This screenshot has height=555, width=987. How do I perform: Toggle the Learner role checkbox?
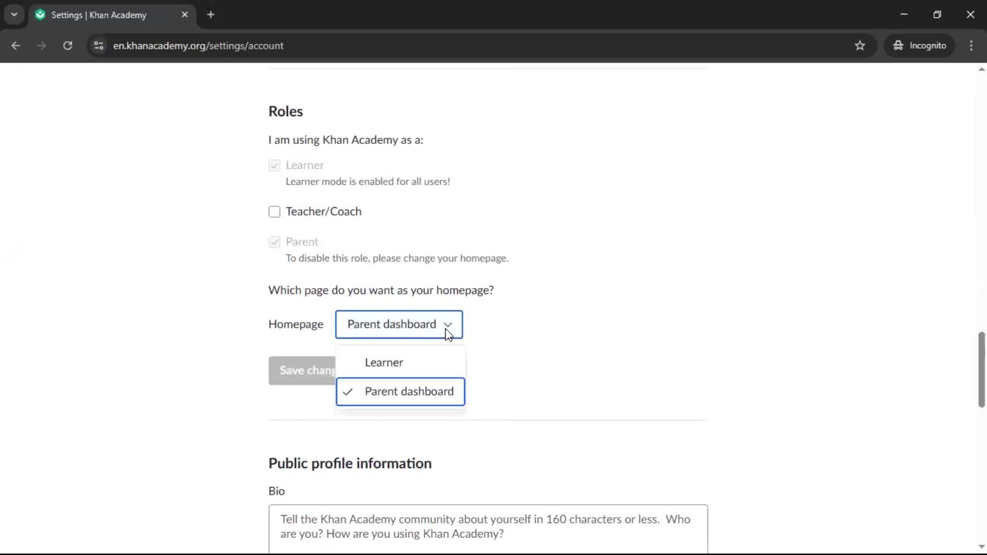point(275,165)
